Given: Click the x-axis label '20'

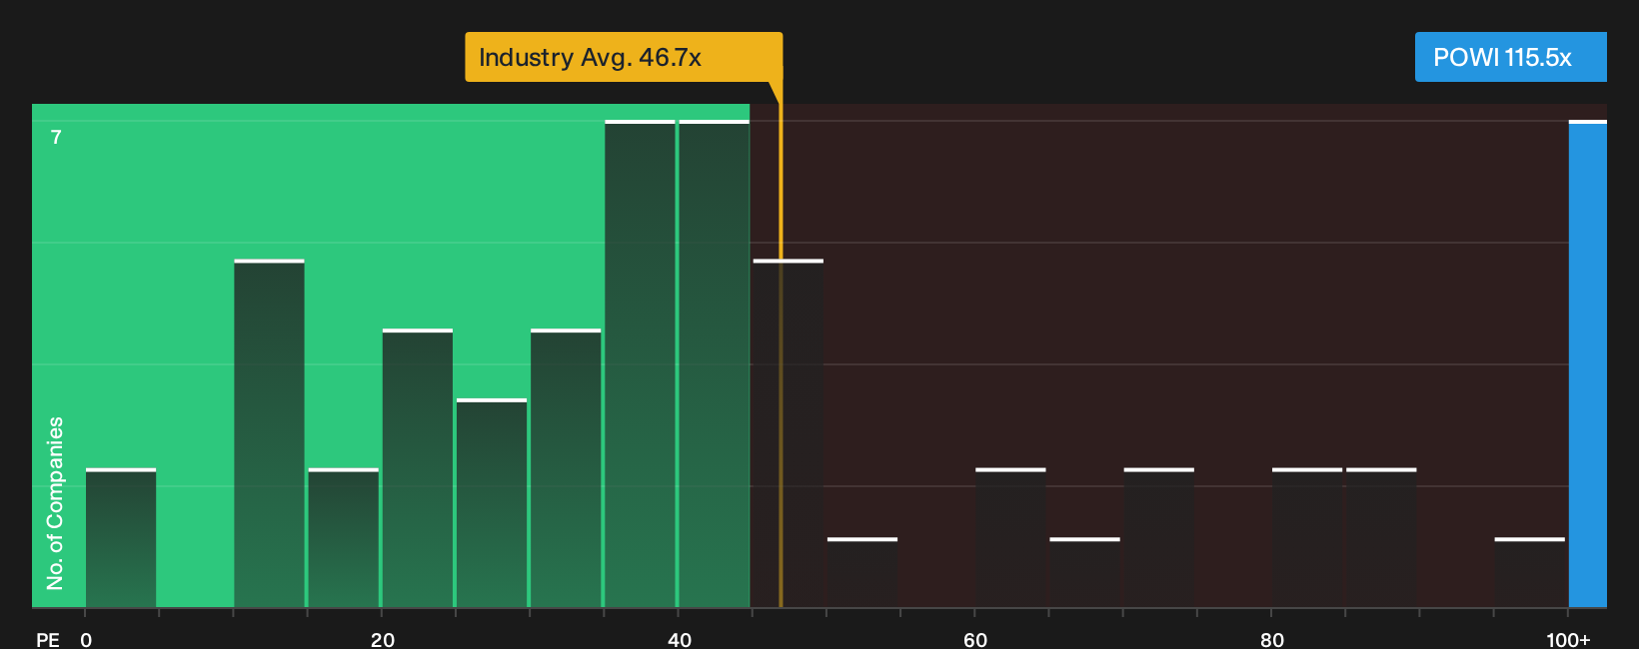Looking at the screenshot, I should tap(383, 639).
